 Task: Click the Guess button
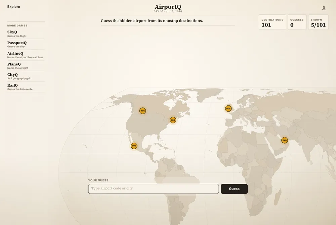click(x=234, y=189)
